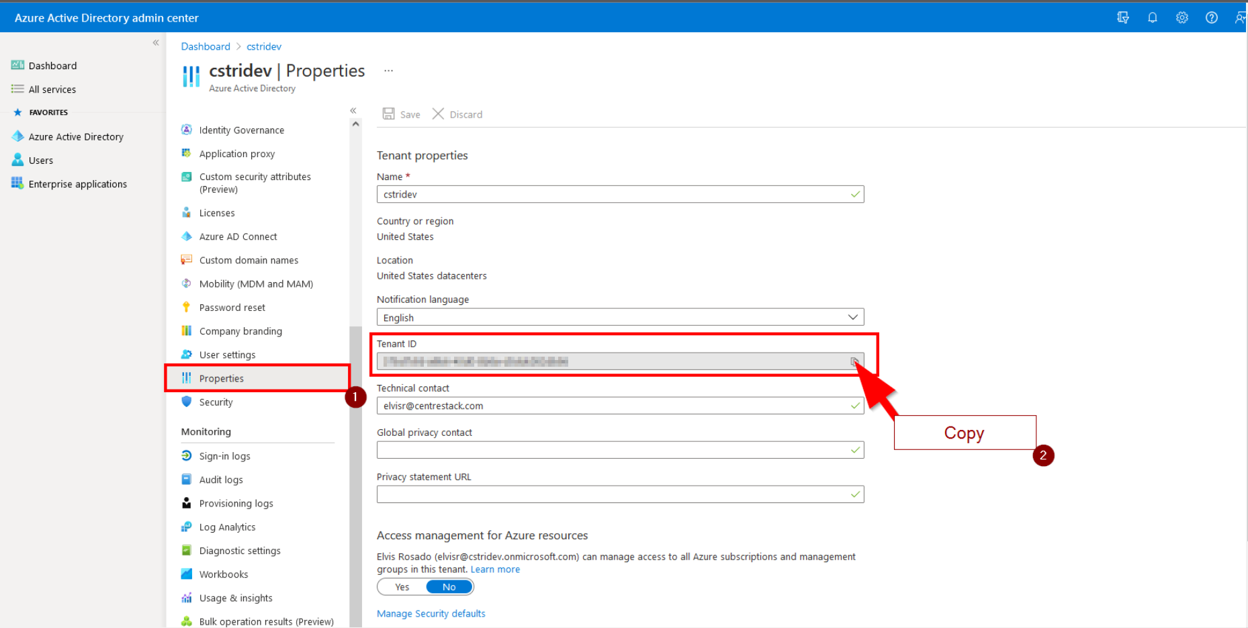
Task: Click the User settings gear icon
Action: 187,354
